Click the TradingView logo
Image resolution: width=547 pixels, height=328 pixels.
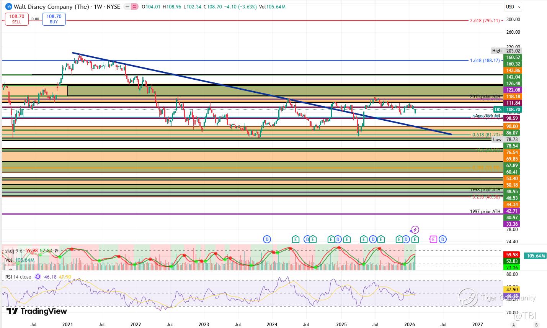[37, 311]
